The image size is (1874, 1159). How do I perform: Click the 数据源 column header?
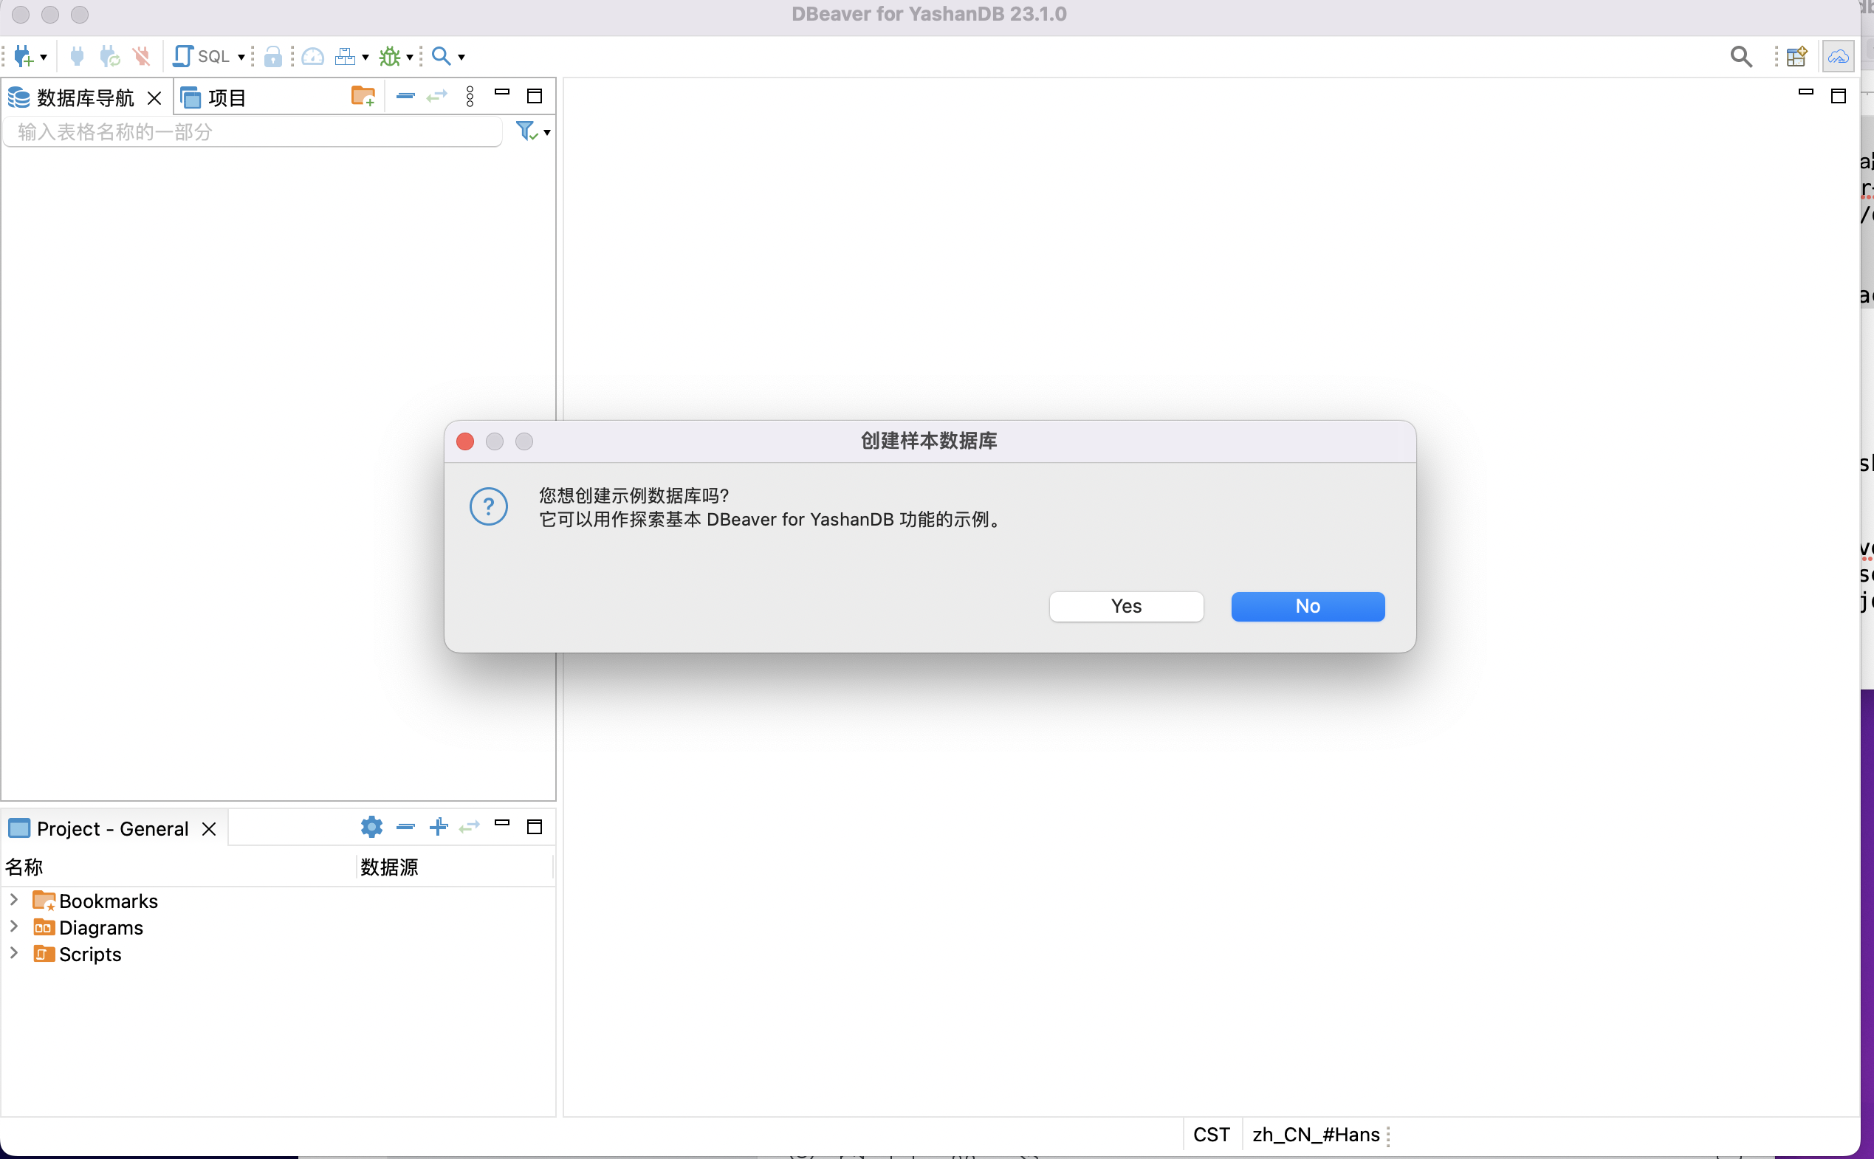(456, 867)
